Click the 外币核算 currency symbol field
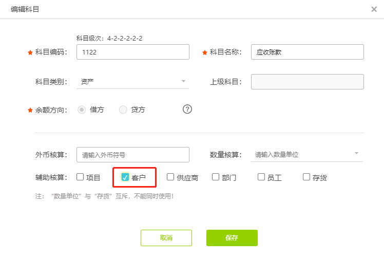384x258 pixels. (132, 154)
